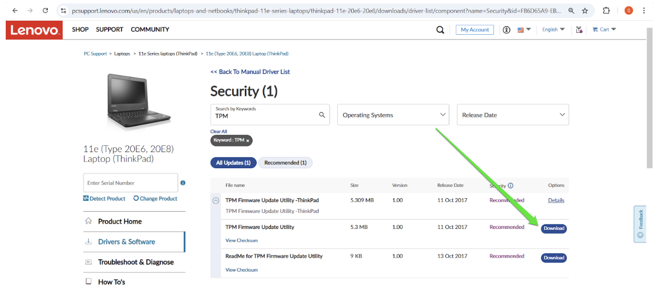Viewport: 660px width, 298px height.
Task: Open the SUPPORT menu
Action: pos(109,30)
